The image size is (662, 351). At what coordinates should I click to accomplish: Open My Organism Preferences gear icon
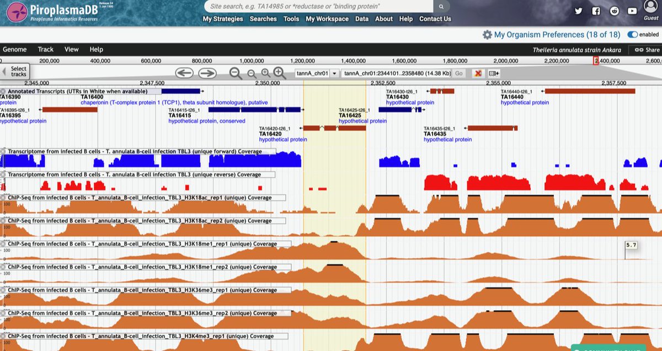tap(488, 34)
